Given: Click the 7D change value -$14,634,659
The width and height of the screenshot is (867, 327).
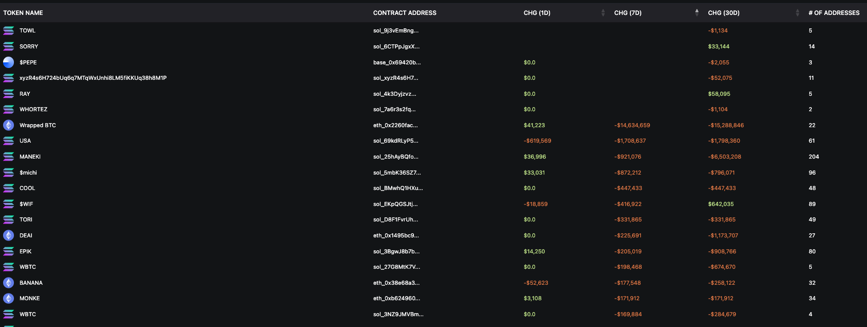Looking at the screenshot, I should pyautogui.click(x=632, y=125).
